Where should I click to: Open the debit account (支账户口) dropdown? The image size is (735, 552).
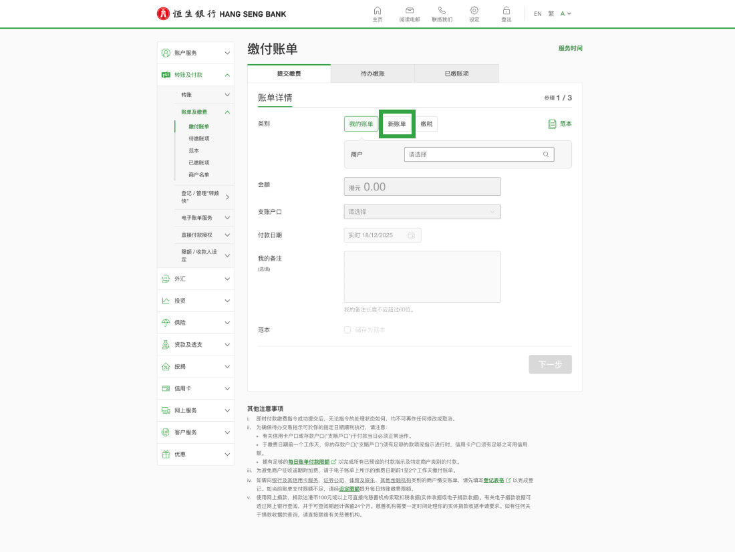pos(422,212)
